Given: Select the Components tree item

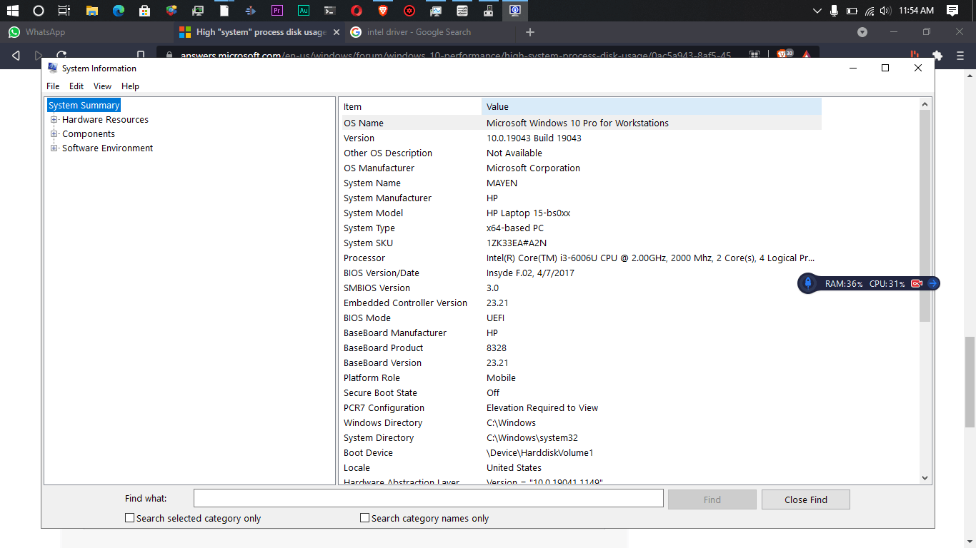Looking at the screenshot, I should (89, 134).
